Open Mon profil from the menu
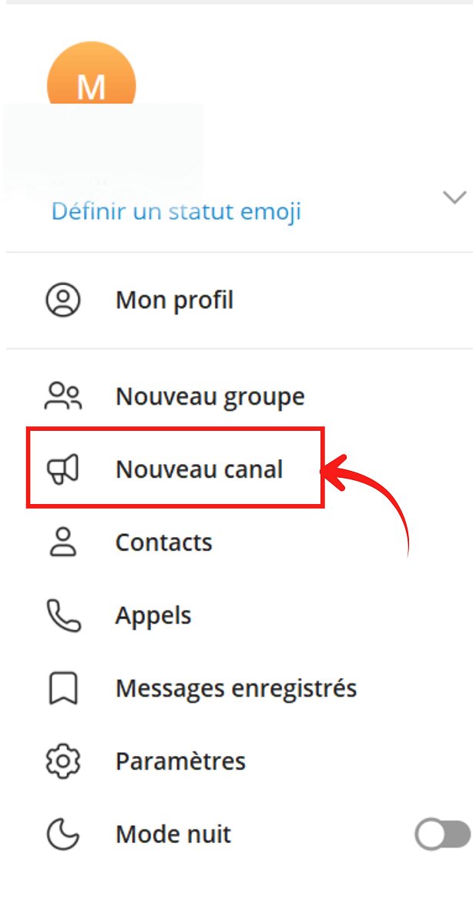The height and width of the screenshot is (924, 473). 174,301
